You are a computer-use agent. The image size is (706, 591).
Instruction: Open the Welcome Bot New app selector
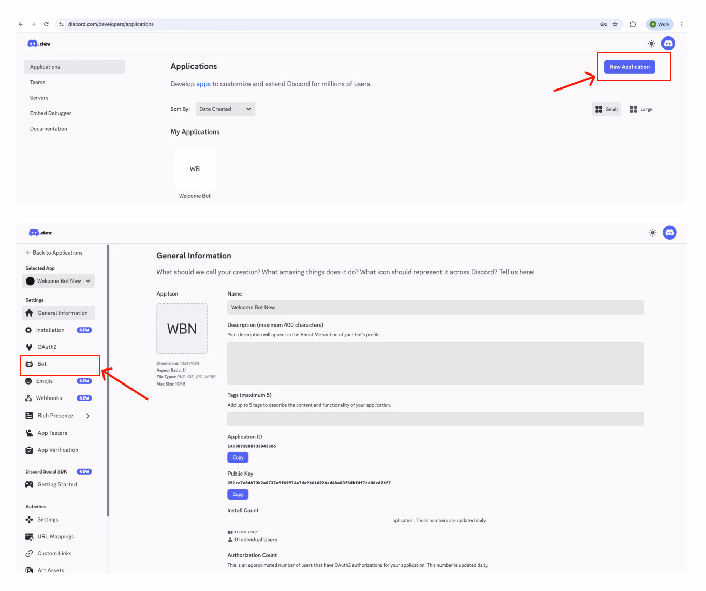click(x=58, y=281)
